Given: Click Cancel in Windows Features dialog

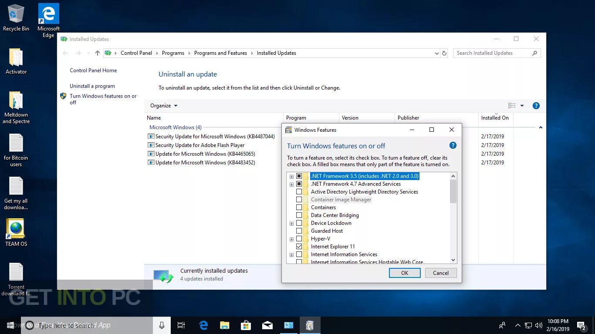Looking at the screenshot, I should tap(441, 273).
